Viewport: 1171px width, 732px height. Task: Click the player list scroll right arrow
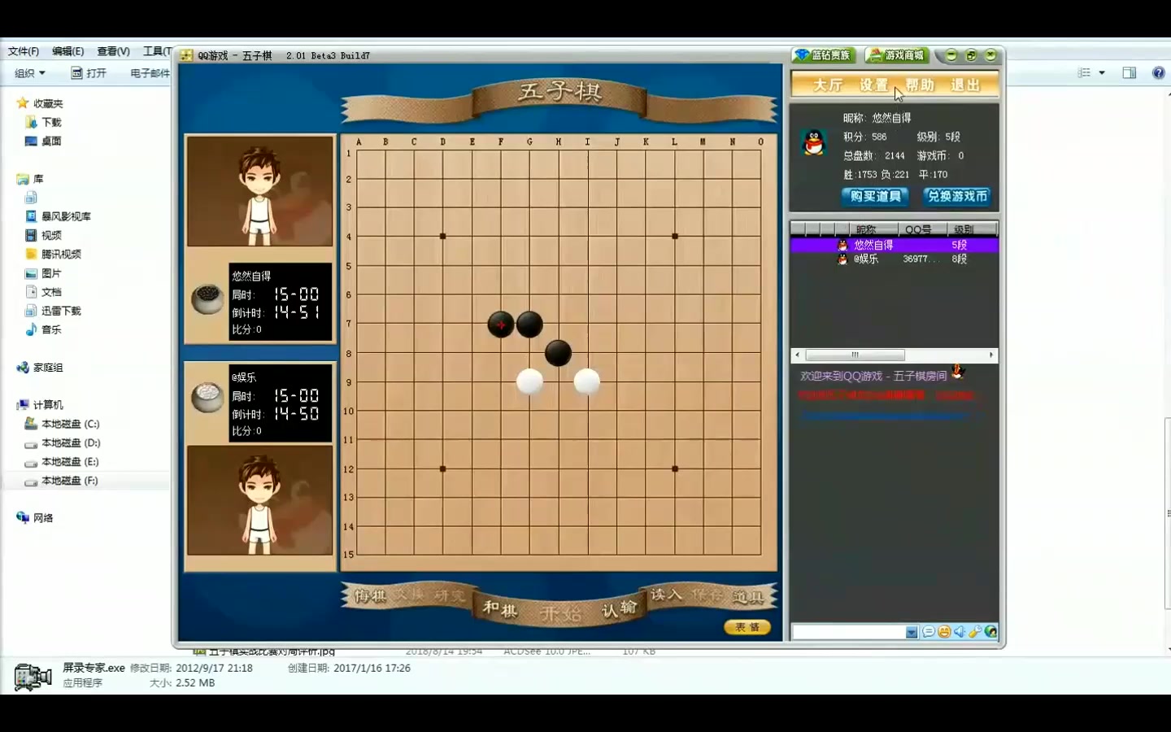pyautogui.click(x=991, y=355)
